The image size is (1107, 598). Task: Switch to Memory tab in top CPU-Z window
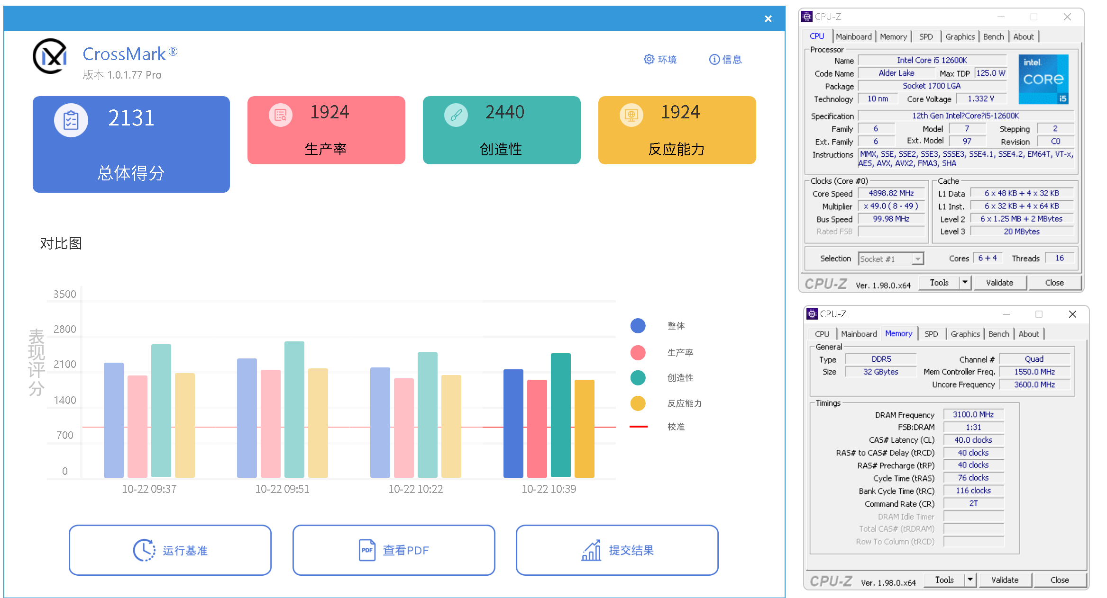point(894,36)
